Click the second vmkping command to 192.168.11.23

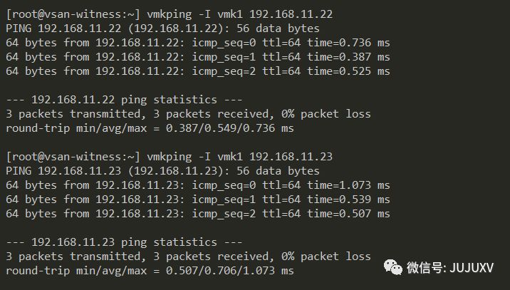point(240,157)
